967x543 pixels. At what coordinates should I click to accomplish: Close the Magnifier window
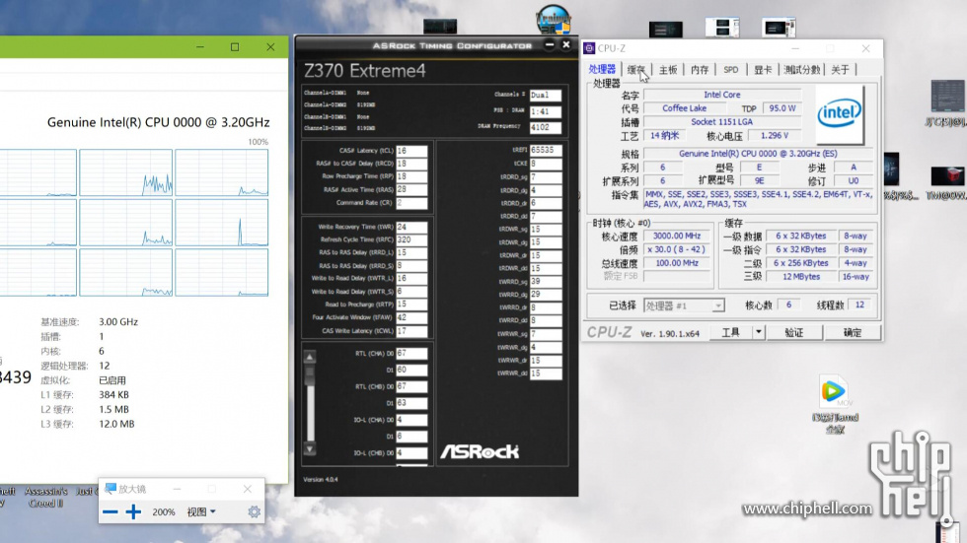248,489
